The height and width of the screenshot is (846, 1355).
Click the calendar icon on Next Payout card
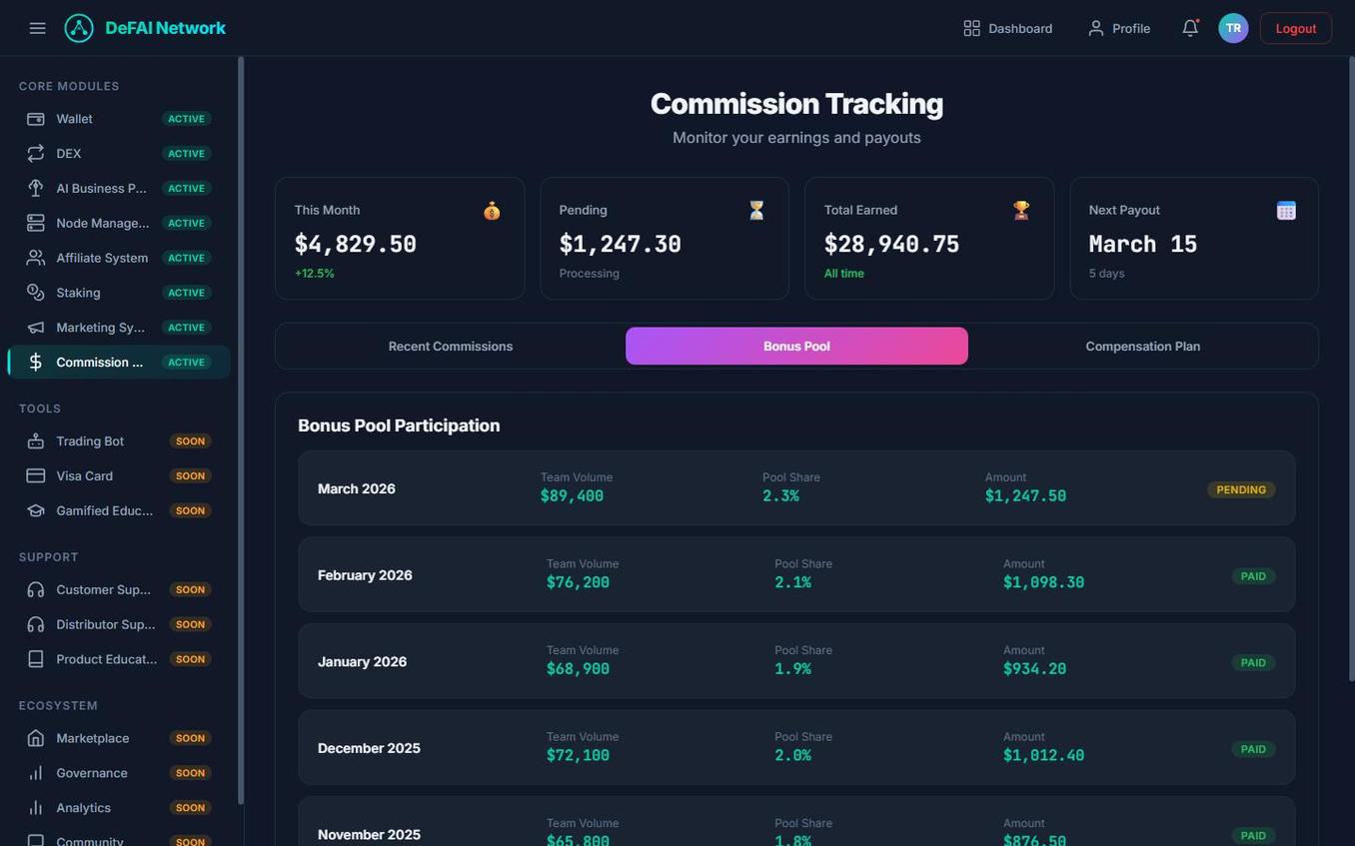1285,210
